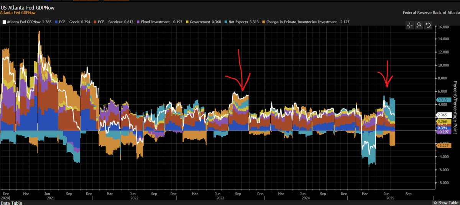
Task: Click the -6.000 y-axis tick label
Action: (444, 170)
